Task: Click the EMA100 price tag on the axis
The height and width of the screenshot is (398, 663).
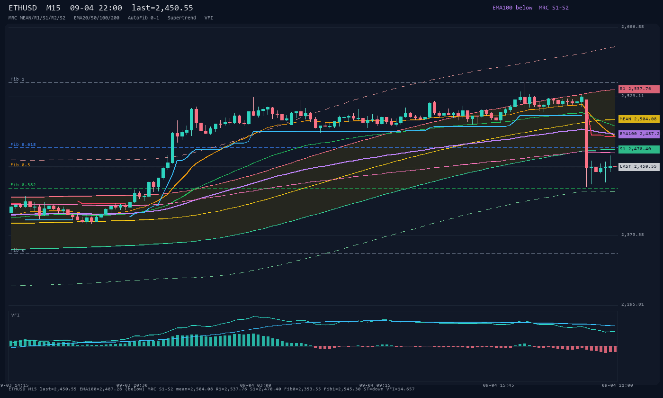Action: pos(639,134)
